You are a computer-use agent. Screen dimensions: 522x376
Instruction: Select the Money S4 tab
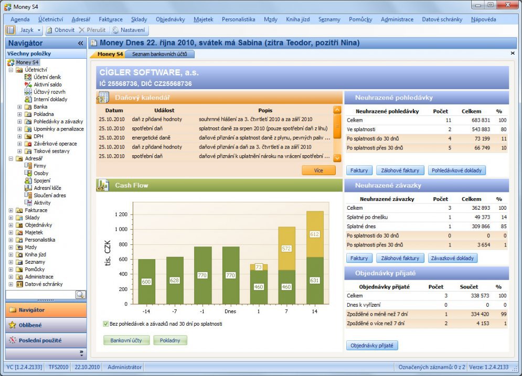(x=110, y=54)
